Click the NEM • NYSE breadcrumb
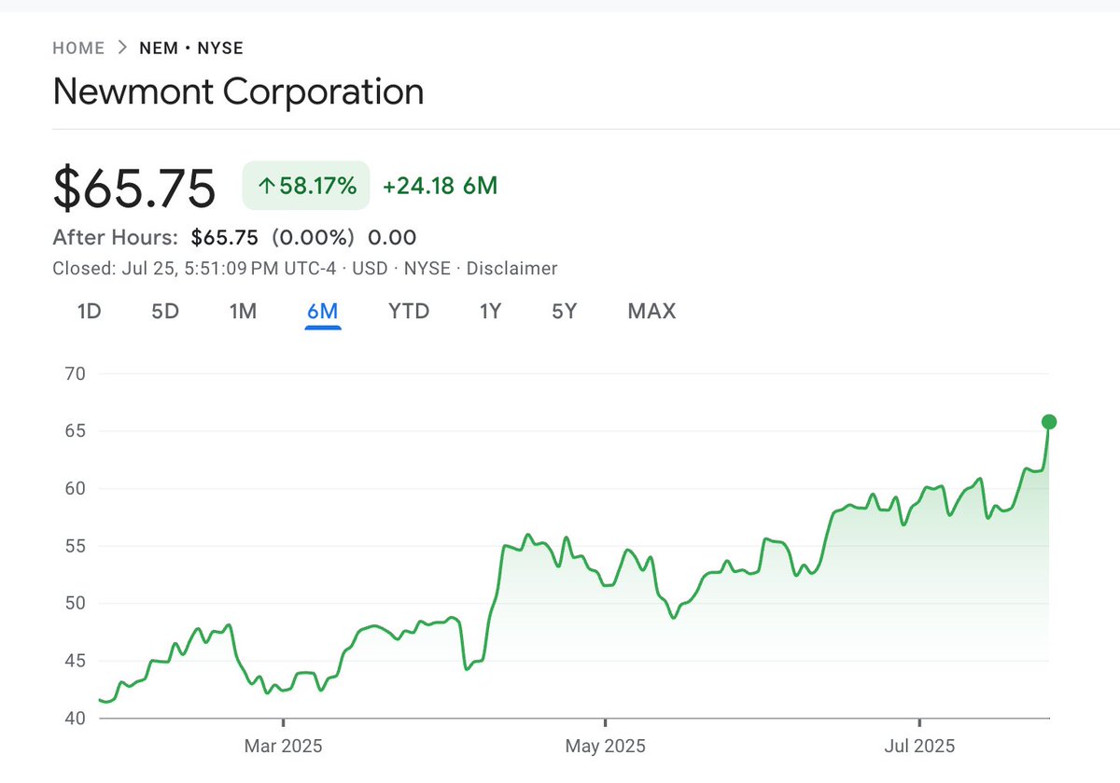 [x=191, y=49]
